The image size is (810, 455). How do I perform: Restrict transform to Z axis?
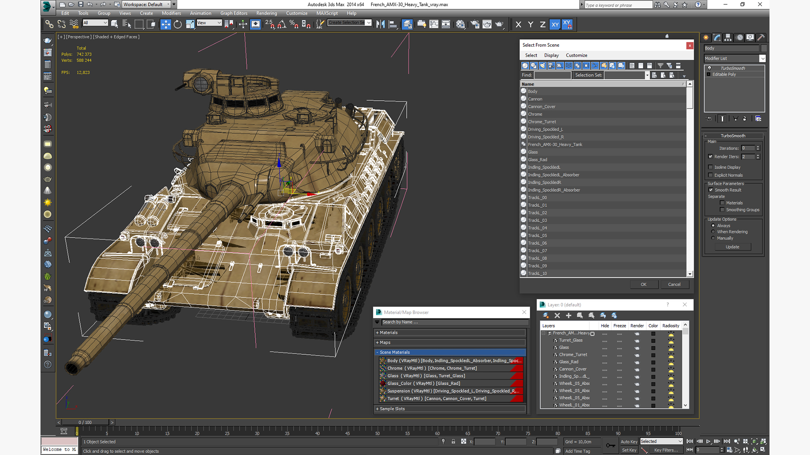pos(543,24)
